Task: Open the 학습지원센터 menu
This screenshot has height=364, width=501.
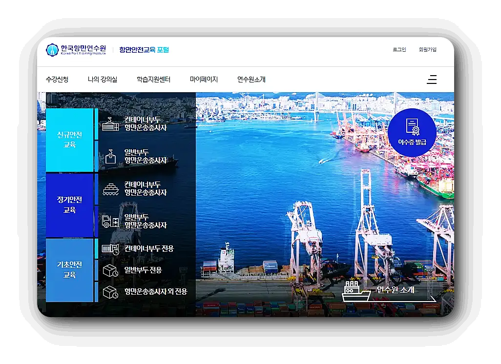Action: (154, 79)
